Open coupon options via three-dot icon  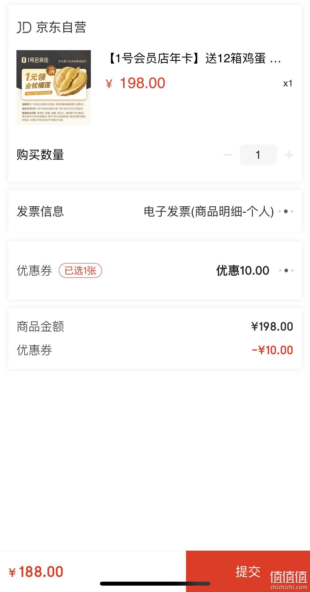click(x=286, y=270)
